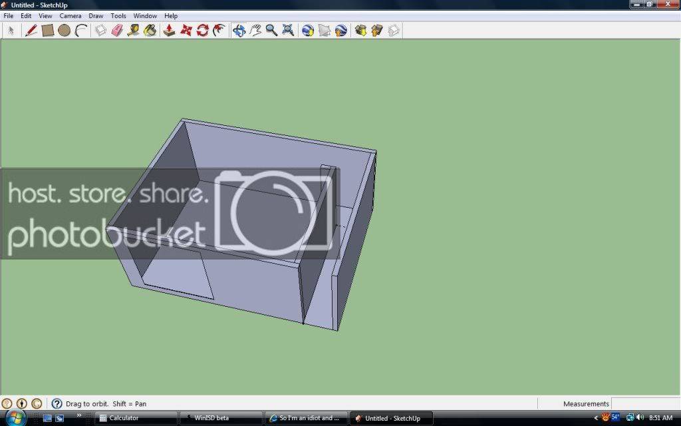Select the Circle tool
This screenshot has height=426, width=681.
(65, 31)
